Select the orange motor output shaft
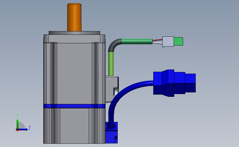 pos(74,17)
